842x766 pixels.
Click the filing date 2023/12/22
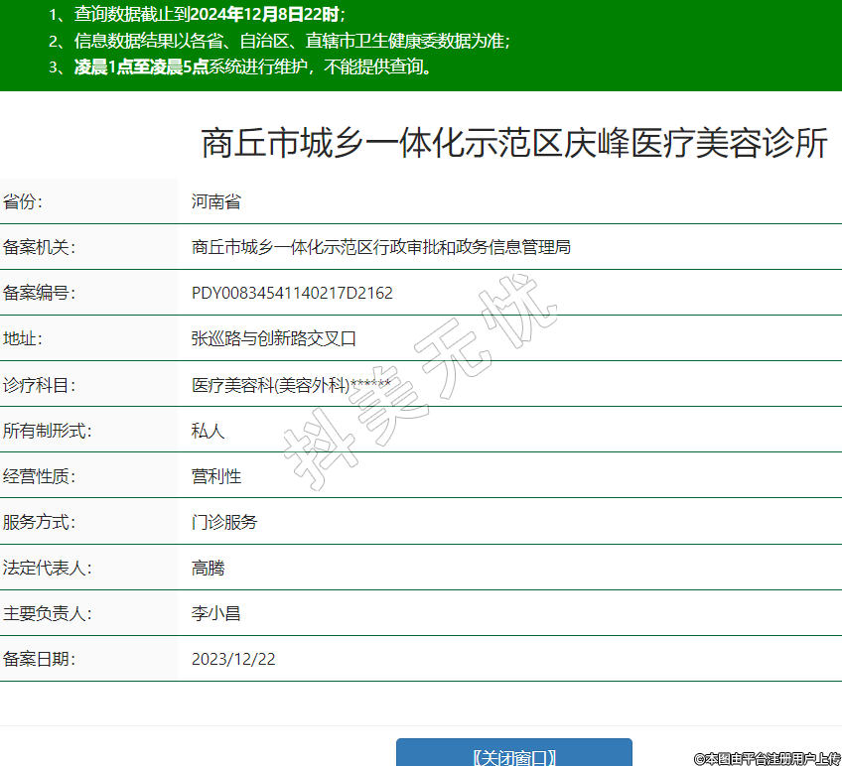(x=232, y=660)
